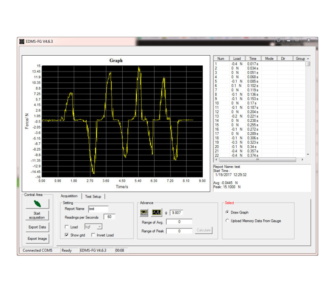The width and height of the screenshot is (335, 293).
Task: Click the Avg: -0.0445 N readout
Action: 225,183
